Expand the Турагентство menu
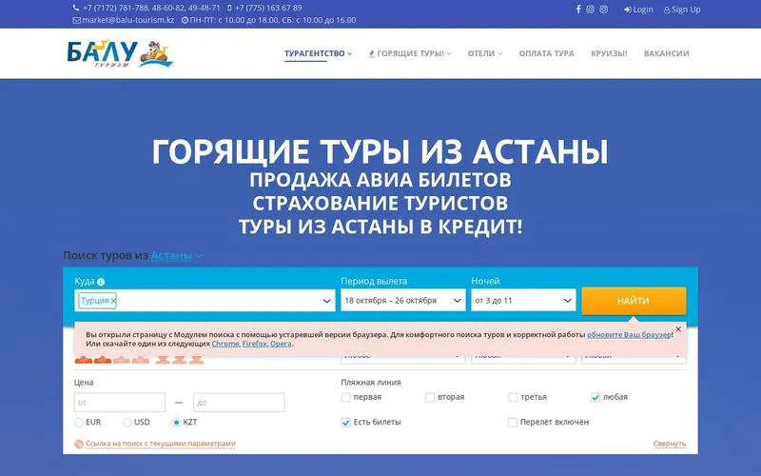 click(x=318, y=53)
